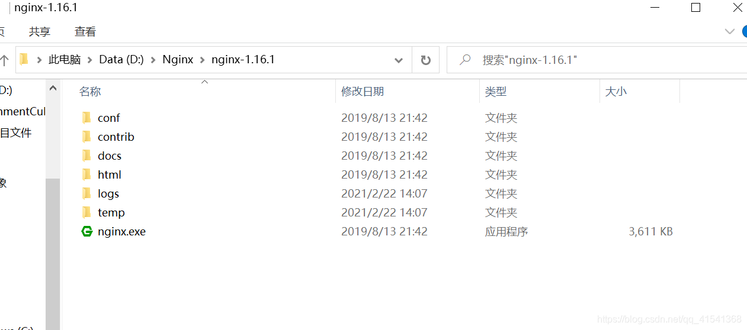747x330 pixels.
Task: Click the logs folder date 2021/2/22 14:07
Action: coord(384,193)
